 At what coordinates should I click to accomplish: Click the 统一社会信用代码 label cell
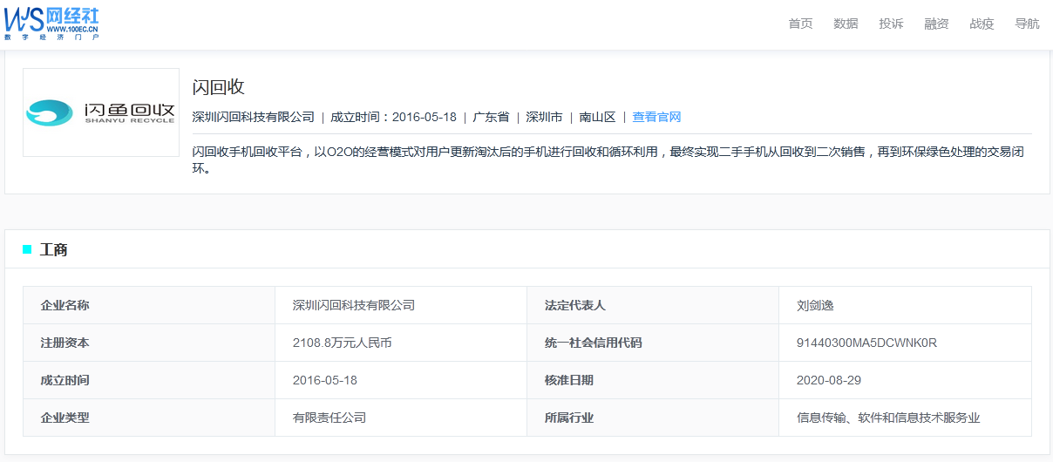[653, 343]
